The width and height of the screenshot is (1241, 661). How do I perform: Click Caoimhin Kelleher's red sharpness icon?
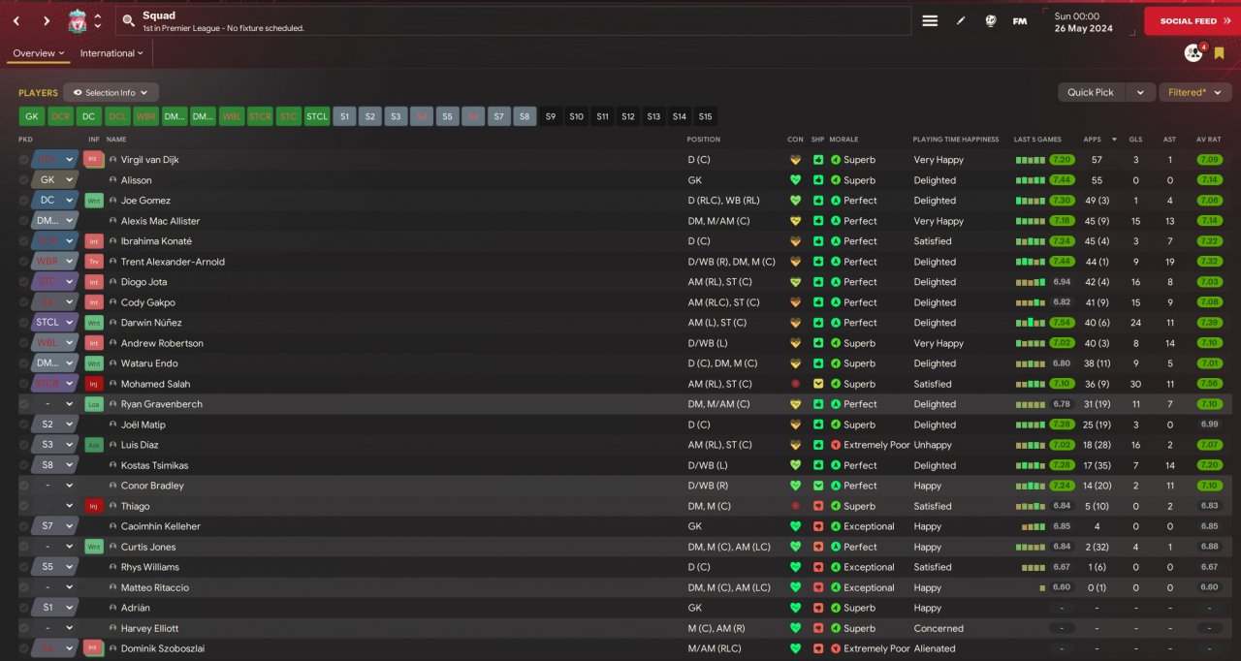point(818,526)
